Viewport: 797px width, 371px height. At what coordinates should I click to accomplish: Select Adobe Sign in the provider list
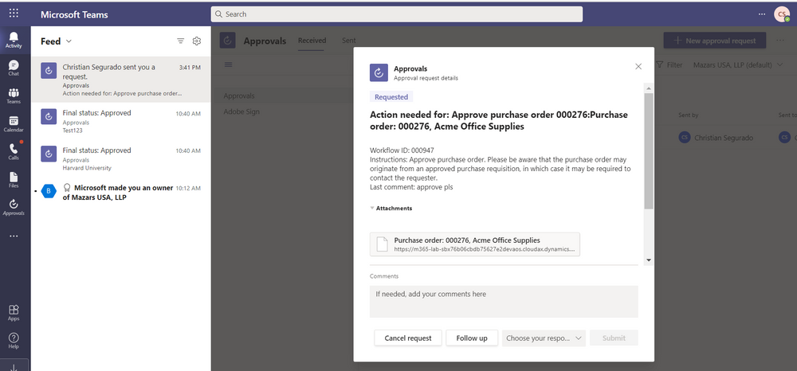(x=241, y=111)
